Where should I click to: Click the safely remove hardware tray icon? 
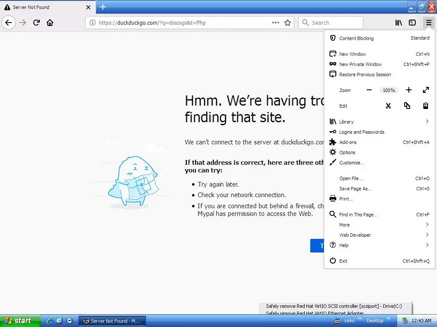pos(405,321)
